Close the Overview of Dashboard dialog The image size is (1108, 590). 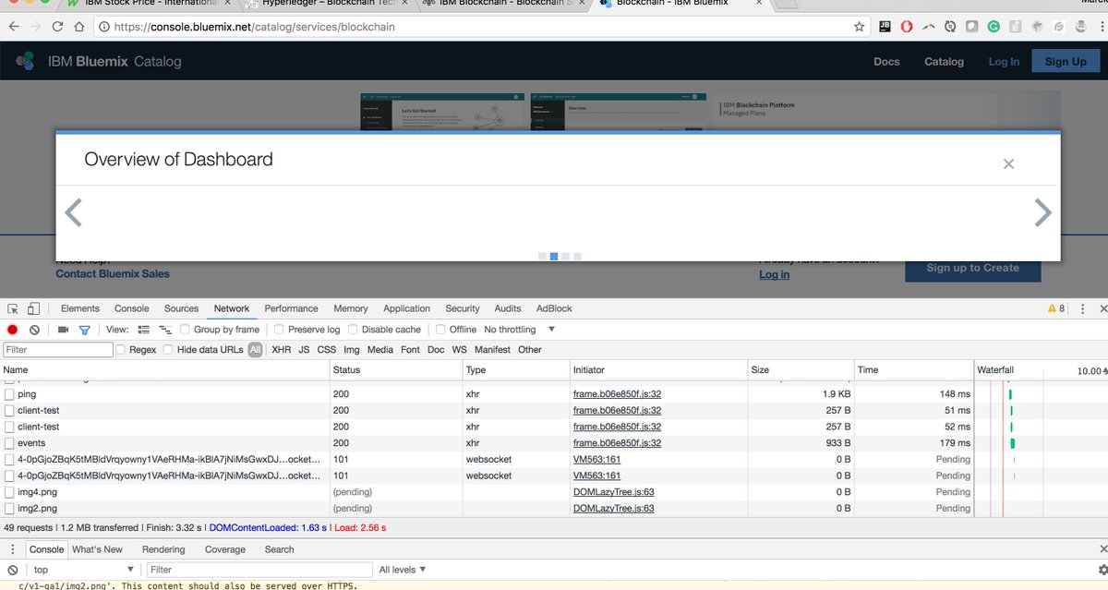(1008, 163)
